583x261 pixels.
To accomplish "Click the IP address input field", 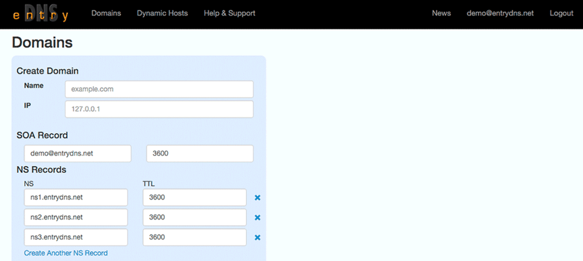I will tap(159, 109).
